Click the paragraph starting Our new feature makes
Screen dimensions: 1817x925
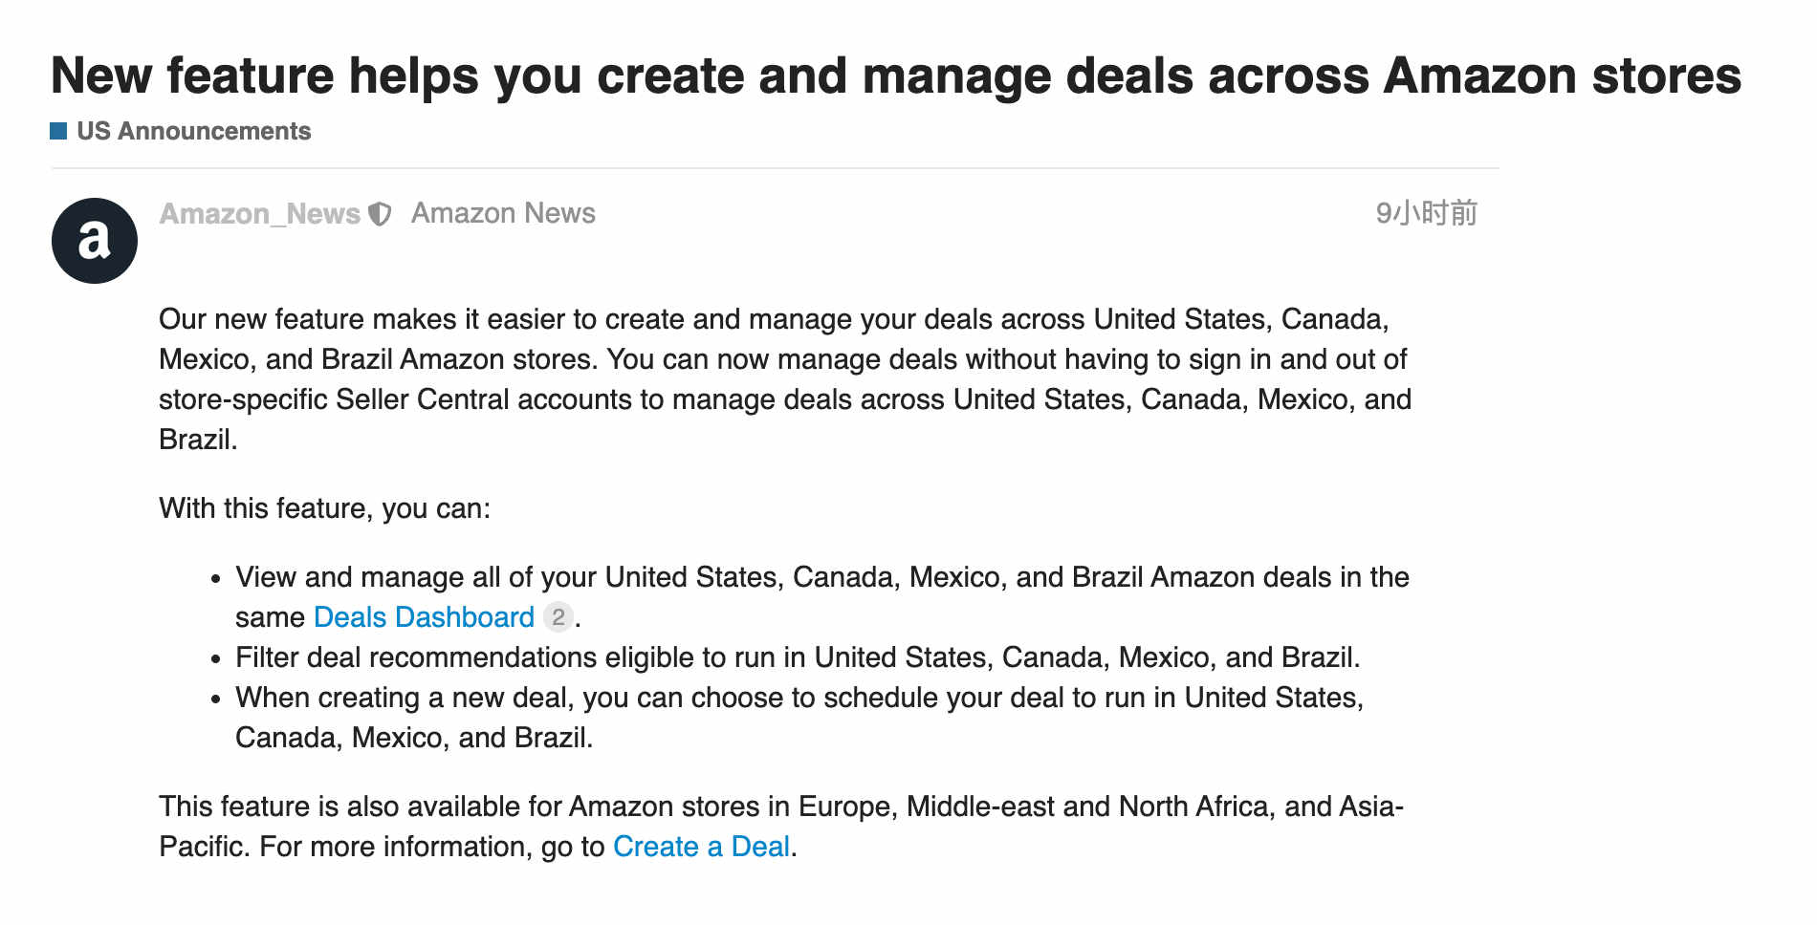[785, 379]
